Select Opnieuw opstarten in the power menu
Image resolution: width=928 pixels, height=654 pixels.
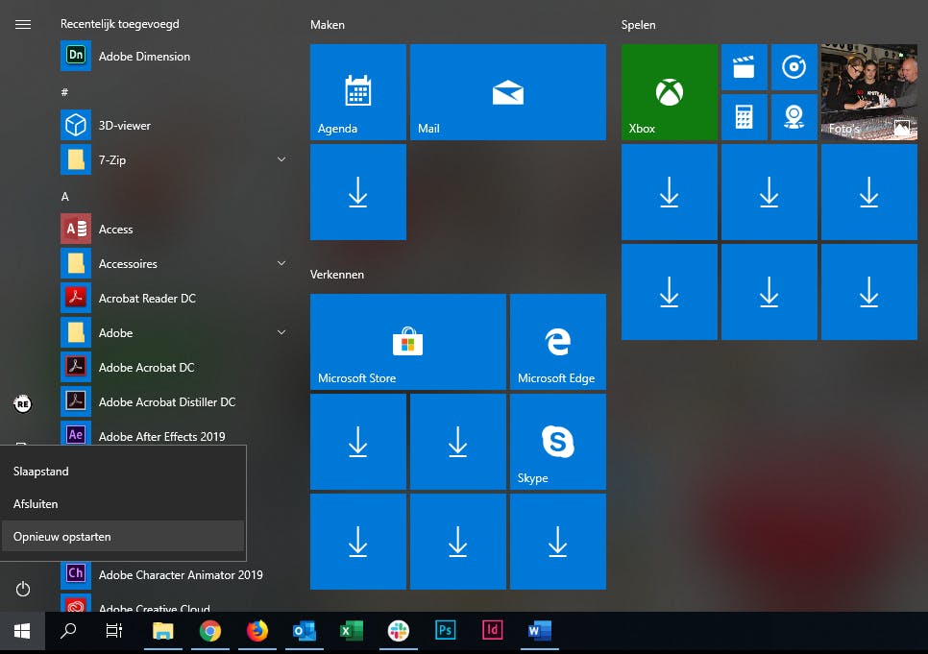pos(123,537)
